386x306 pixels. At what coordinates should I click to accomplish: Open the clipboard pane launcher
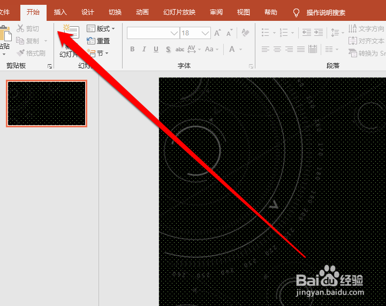point(50,66)
